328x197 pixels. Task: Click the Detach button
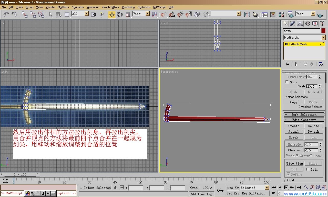point(313,132)
